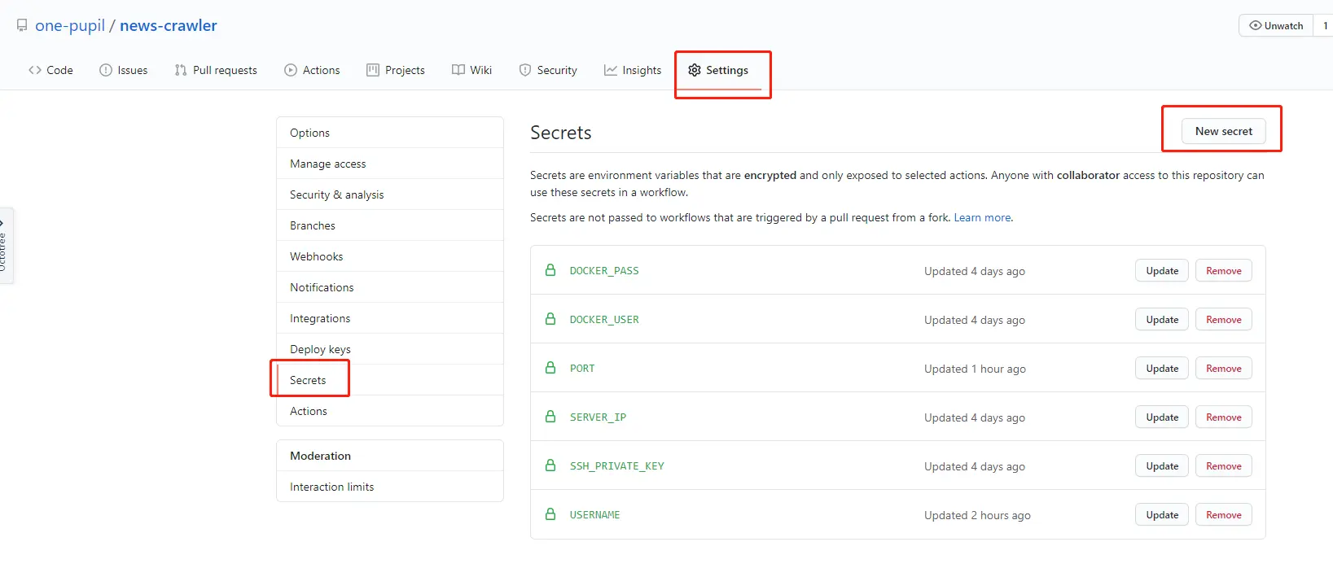This screenshot has height=568, width=1333.
Task: Open the Insights tab
Action: point(633,70)
